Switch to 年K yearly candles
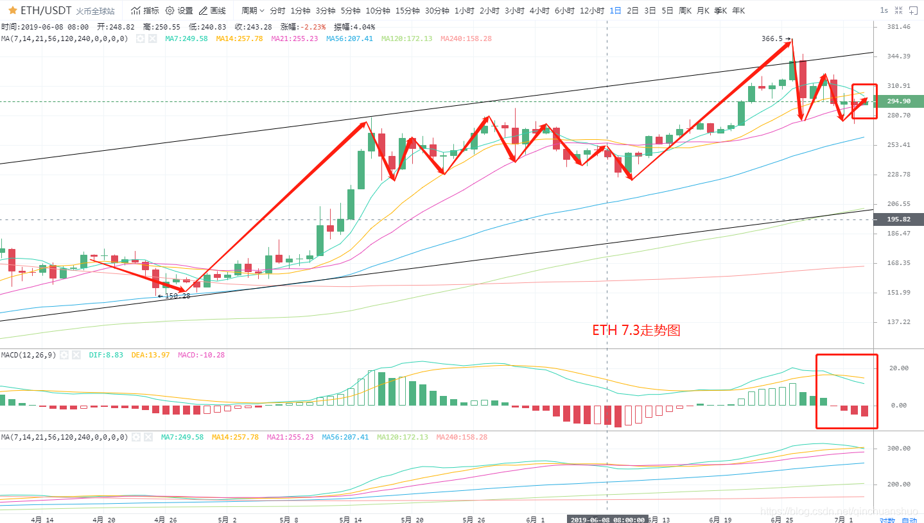The width and height of the screenshot is (924, 523). pyautogui.click(x=739, y=10)
